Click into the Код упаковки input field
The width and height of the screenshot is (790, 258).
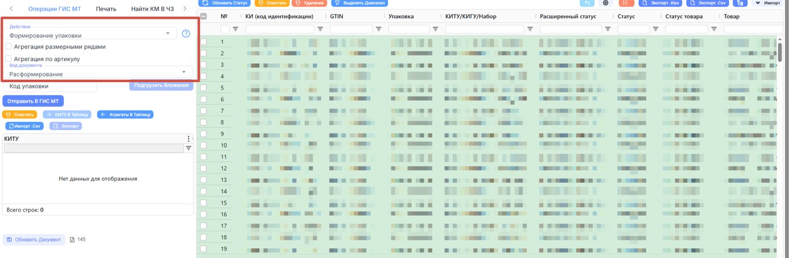pyautogui.click(x=50, y=86)
